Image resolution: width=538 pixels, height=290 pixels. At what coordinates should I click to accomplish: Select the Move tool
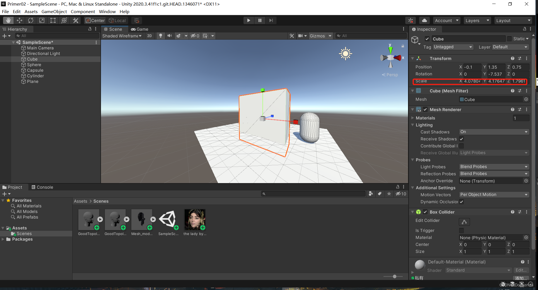[x=20, y=20]
